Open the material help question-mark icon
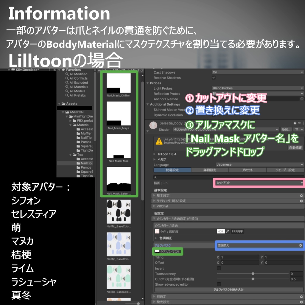 [x=295, y=123]
